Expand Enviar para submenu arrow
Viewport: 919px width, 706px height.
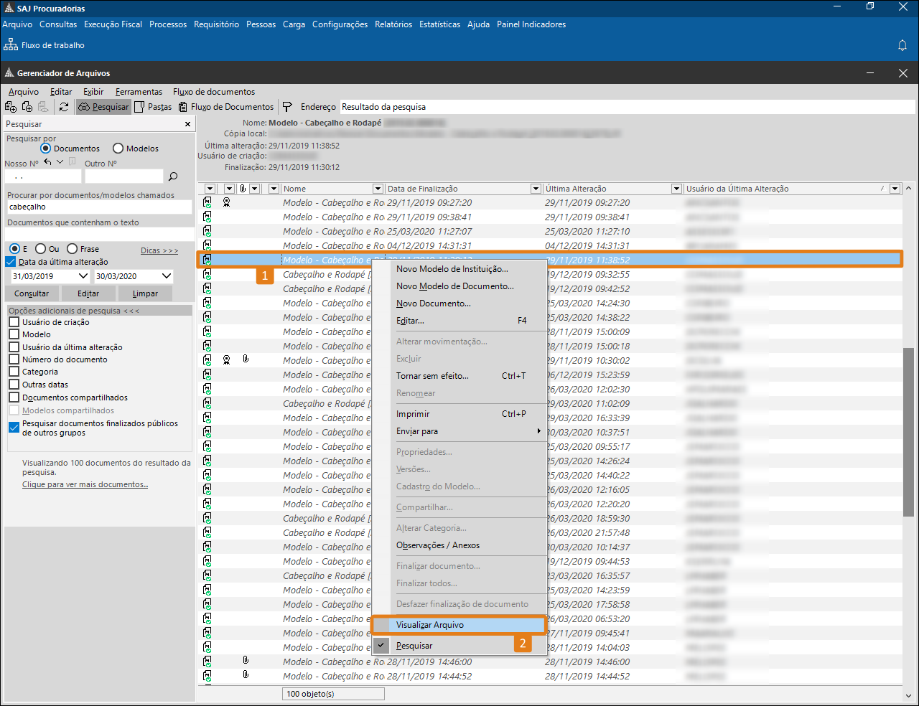(539, 431)
